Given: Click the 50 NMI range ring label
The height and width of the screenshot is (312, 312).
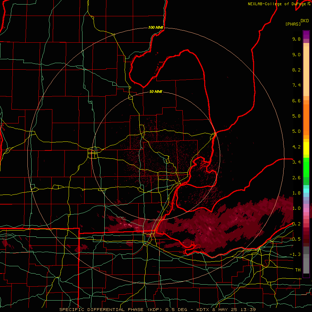Looking at the screenshot, I should pyautogui.click(x=156, y=92).
